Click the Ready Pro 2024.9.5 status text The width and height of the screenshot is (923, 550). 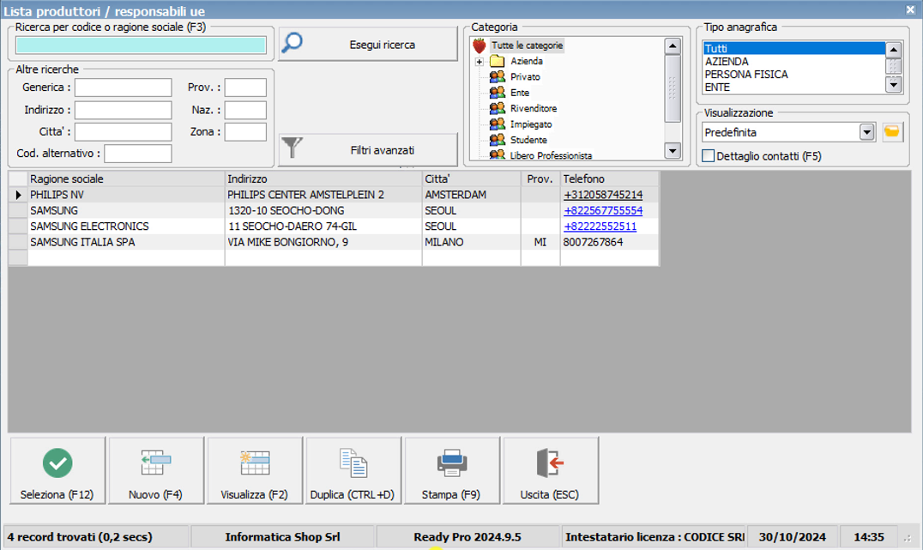tap(468, 537)
